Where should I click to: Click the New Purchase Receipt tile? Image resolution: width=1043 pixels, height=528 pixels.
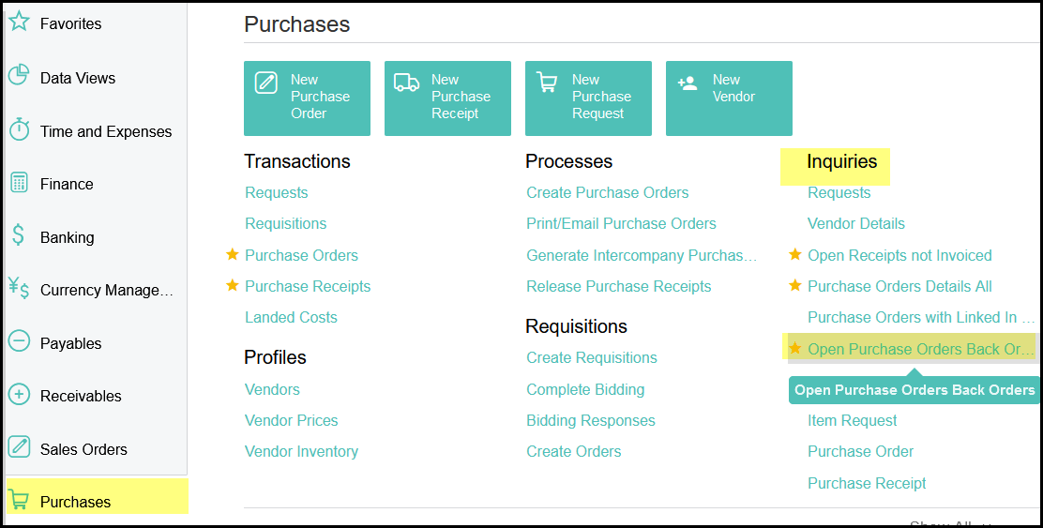click(447, 98)
